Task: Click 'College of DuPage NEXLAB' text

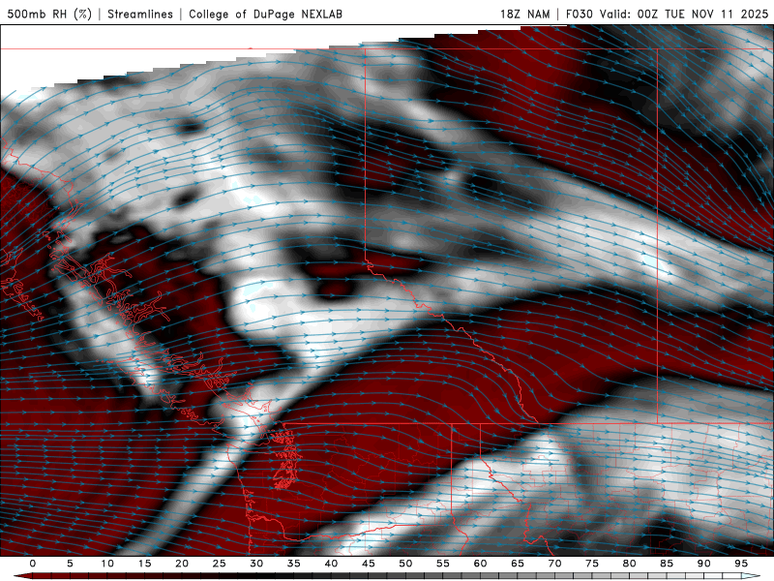Action: click(265, 14)
